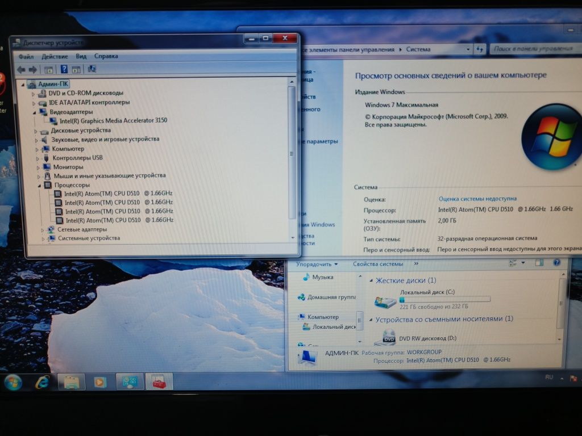
Task: Open the Упорядочить dropdown in Explorer
Action: coord(317,265)
